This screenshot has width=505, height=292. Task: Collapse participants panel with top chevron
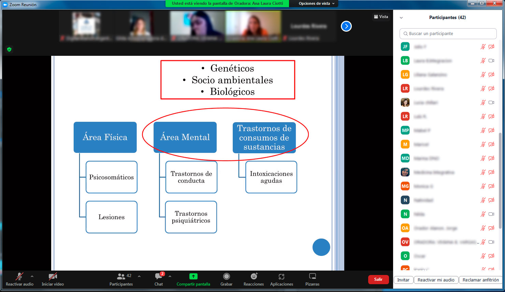401,18
